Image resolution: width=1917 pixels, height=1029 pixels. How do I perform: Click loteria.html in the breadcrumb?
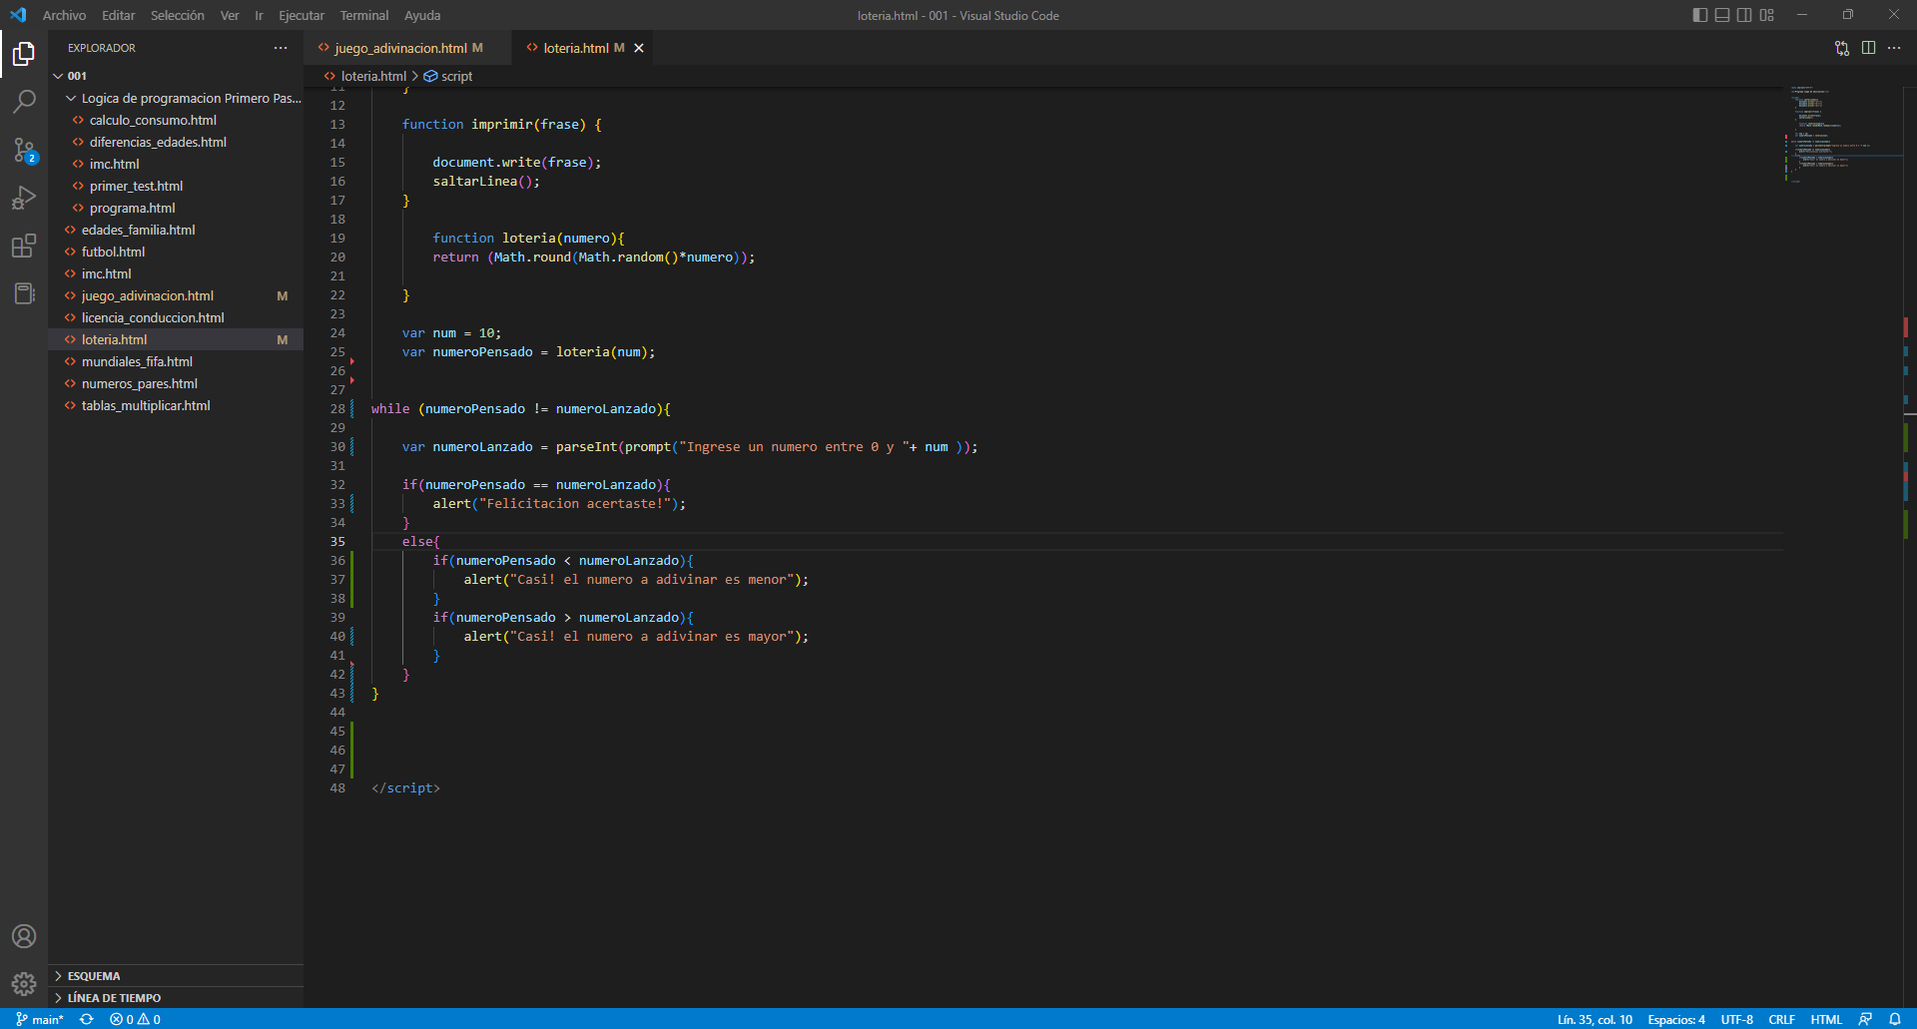pyautogui.click(x=373, y=76)
